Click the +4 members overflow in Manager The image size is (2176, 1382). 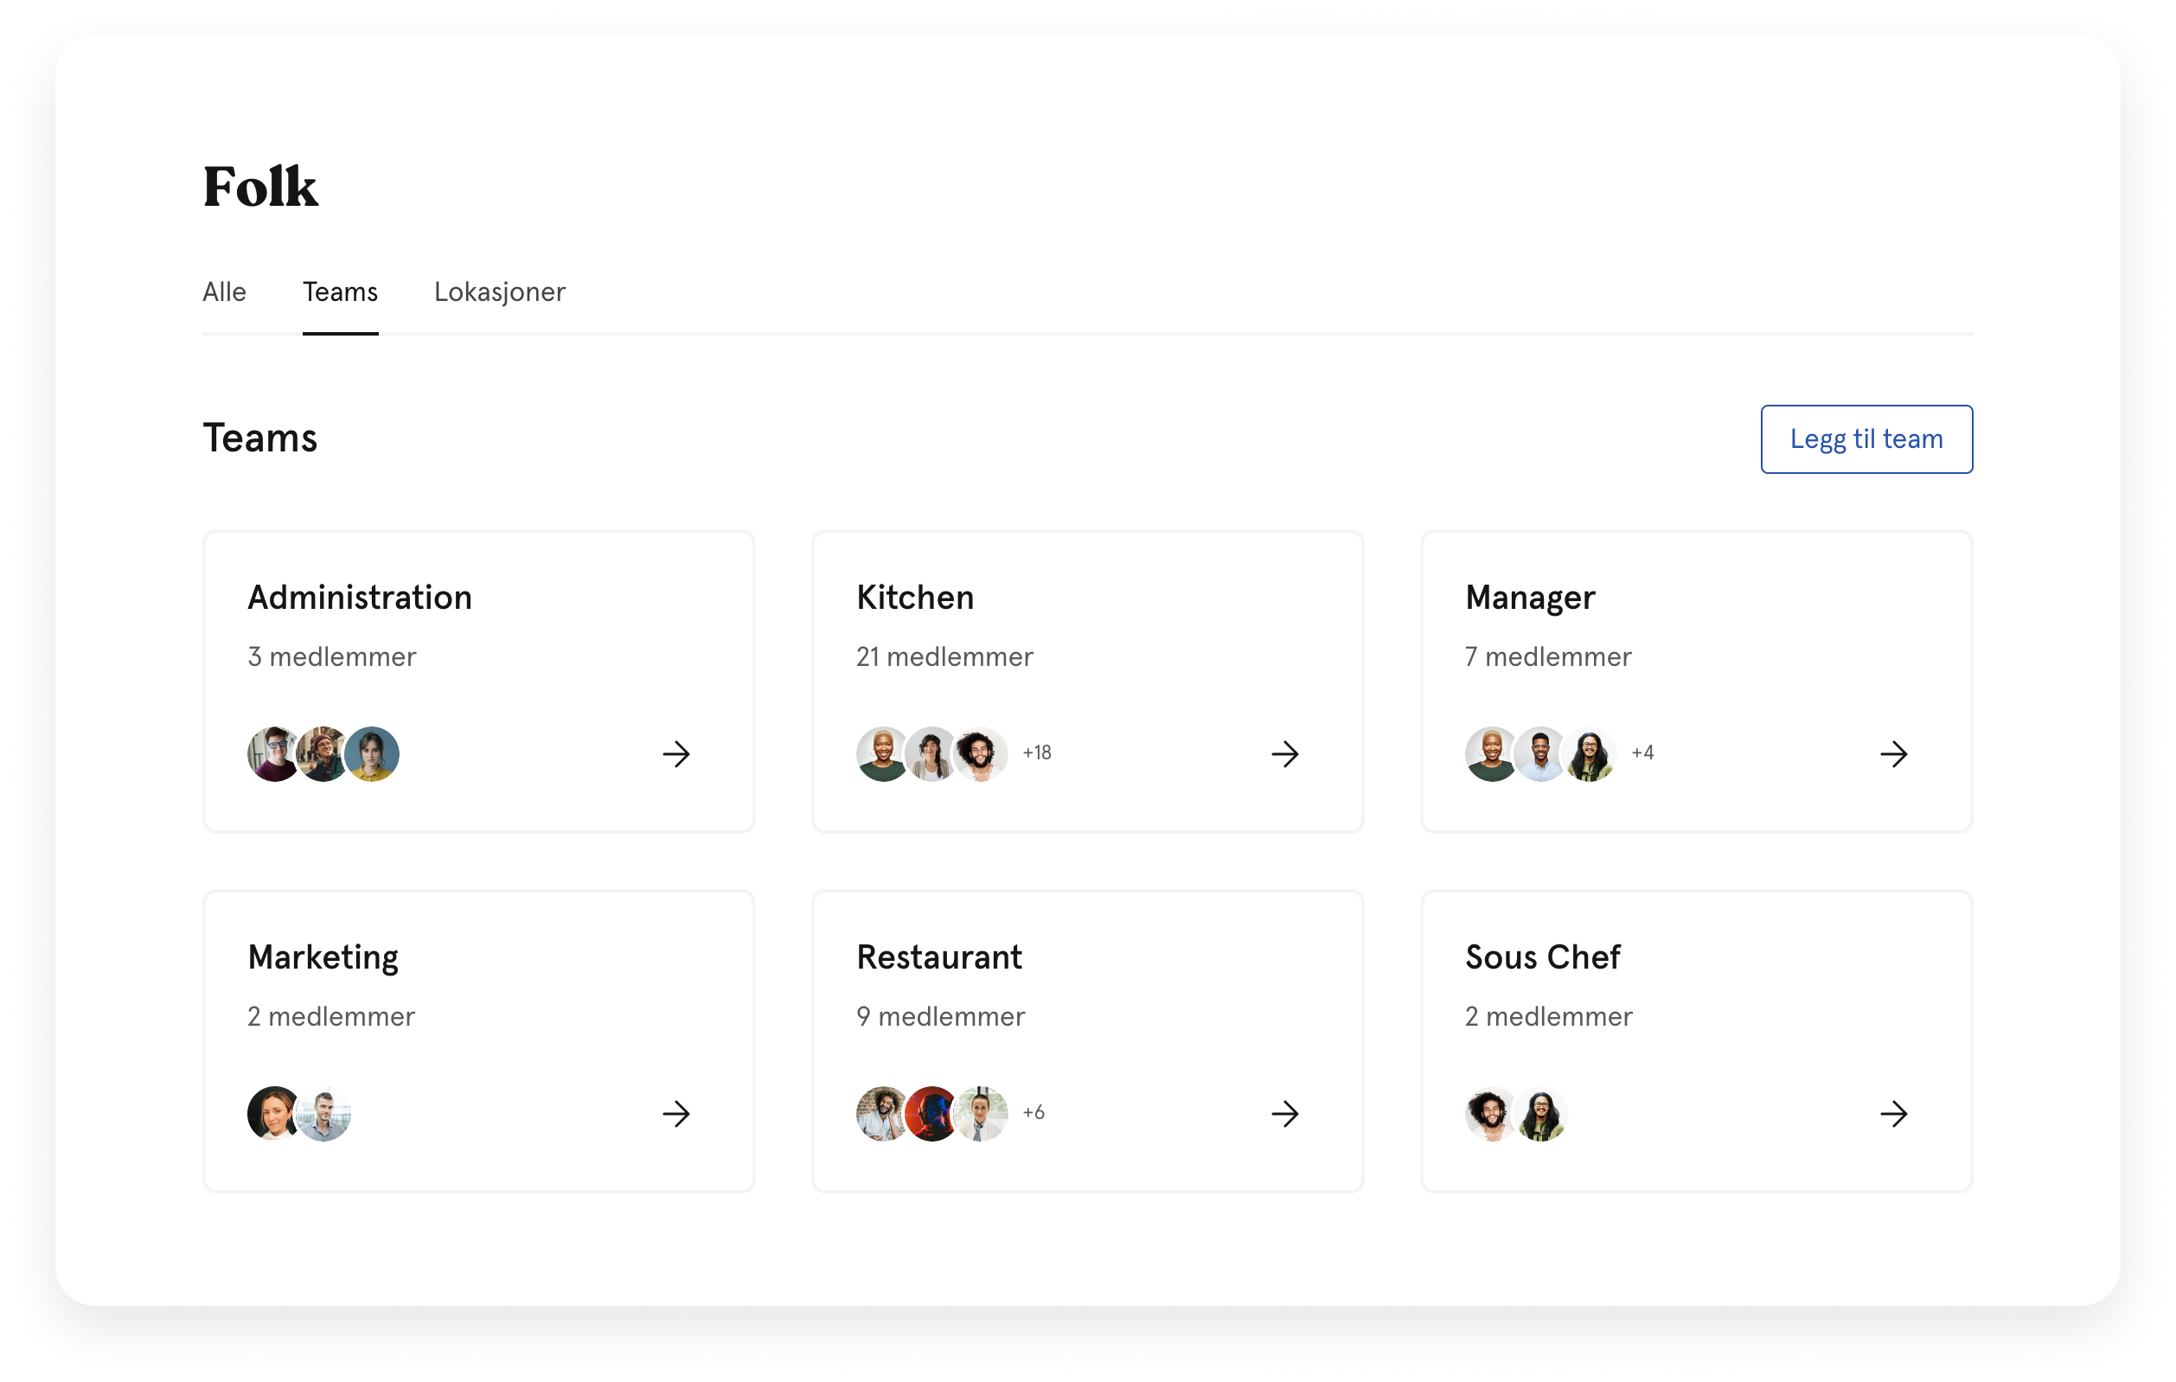click(x=1642, y=753)
